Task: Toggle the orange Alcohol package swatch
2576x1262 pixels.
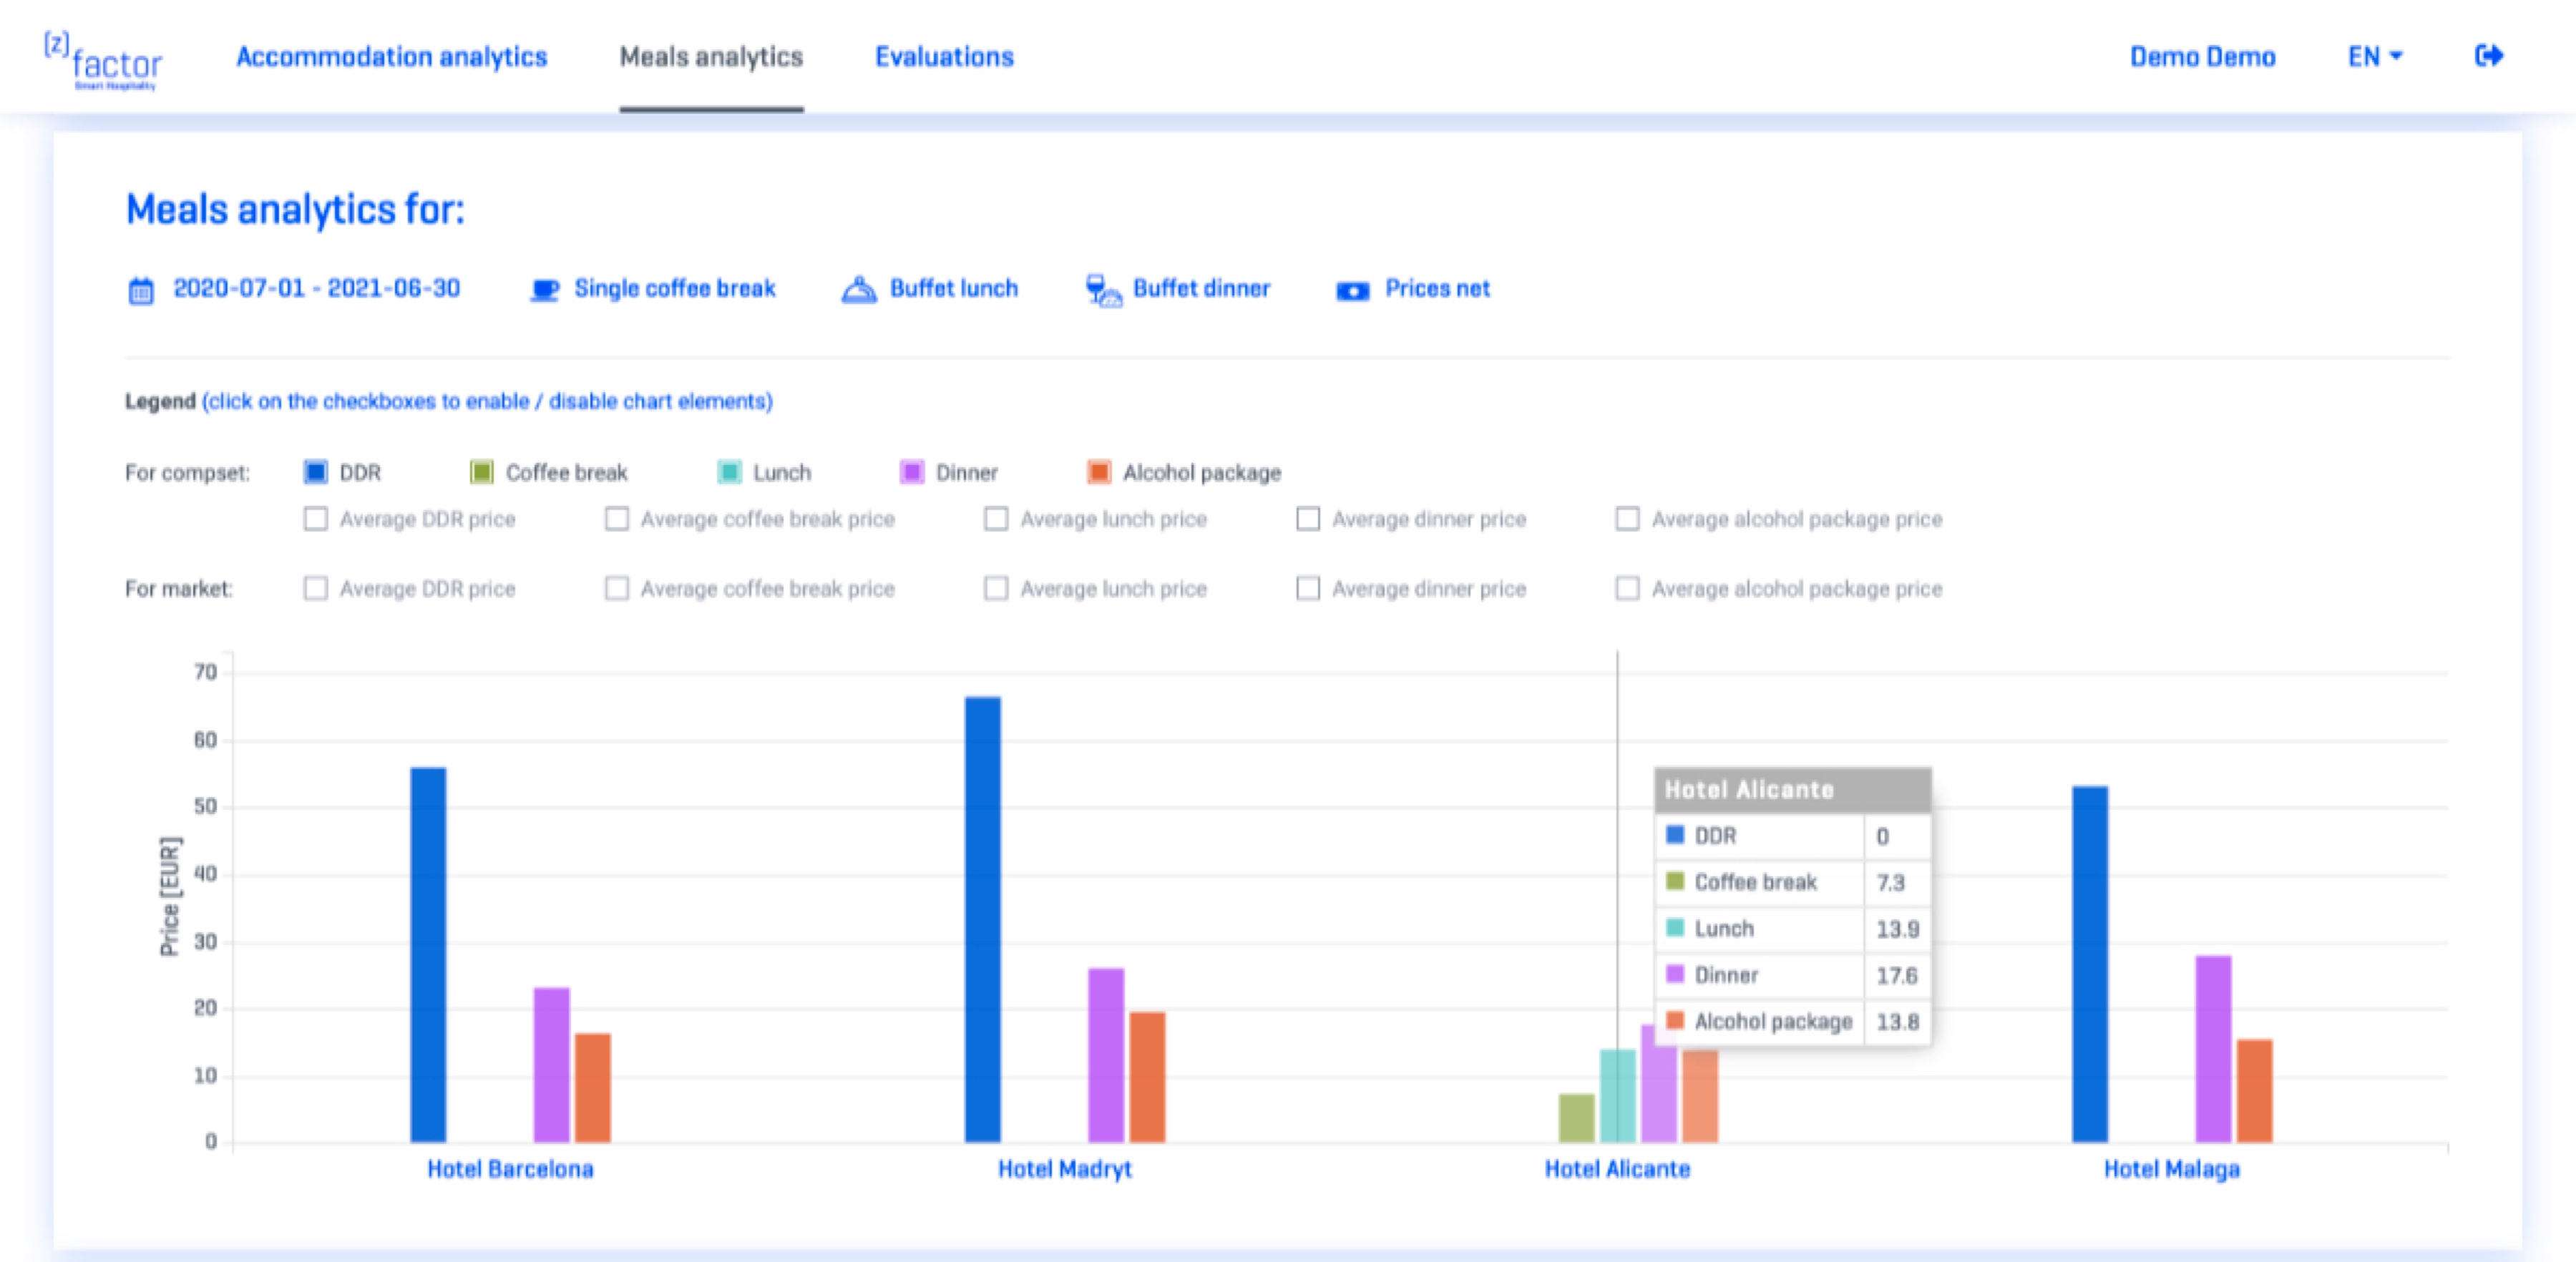Action: (x=1099, y=472)
